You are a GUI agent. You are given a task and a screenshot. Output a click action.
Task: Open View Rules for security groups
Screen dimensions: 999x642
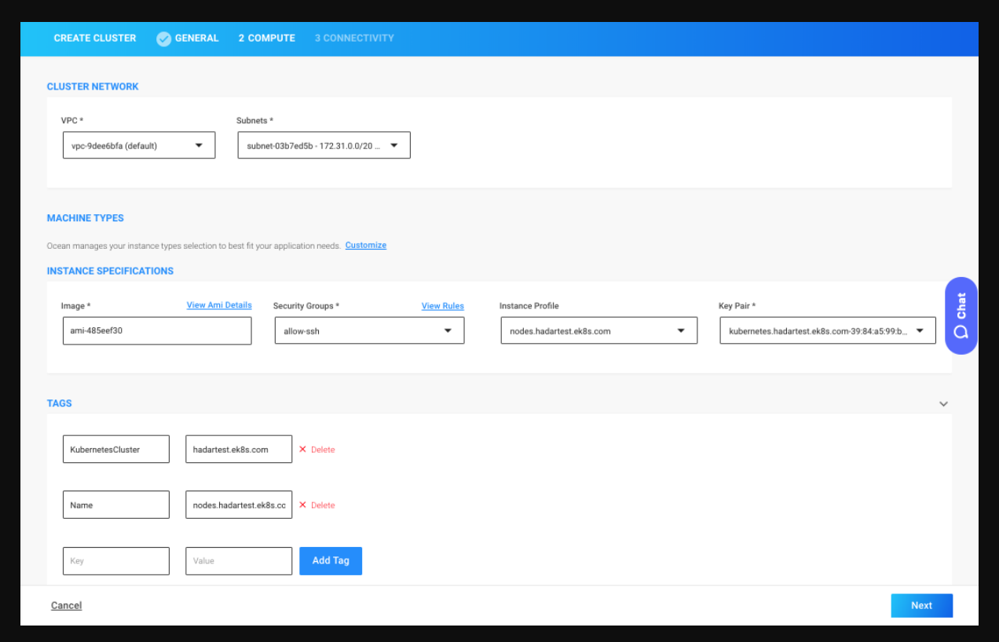(x=442, y=306)
